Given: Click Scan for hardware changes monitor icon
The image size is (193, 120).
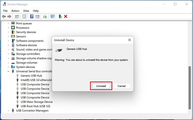Looking at the screenshot, I should tap(53, 17).
